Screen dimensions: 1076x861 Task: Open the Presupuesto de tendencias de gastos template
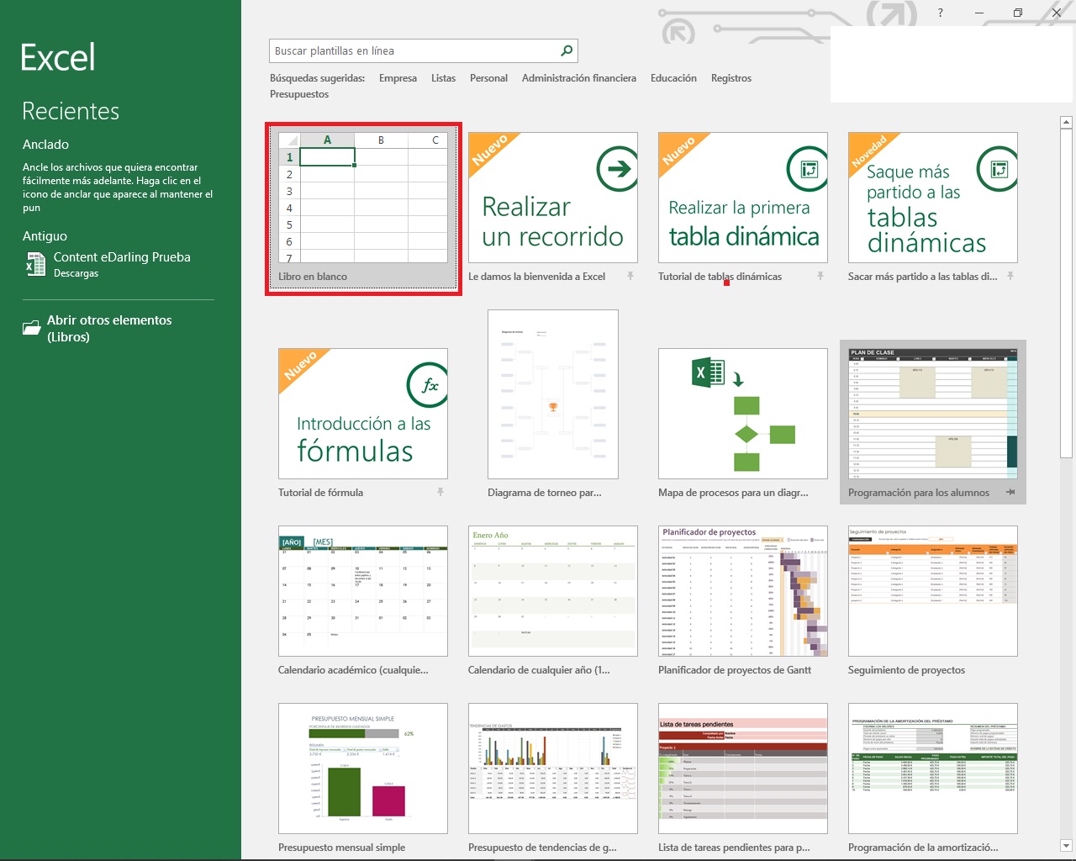pos(552,769)
